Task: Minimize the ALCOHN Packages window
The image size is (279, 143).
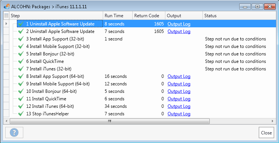Action: click(x=245, y=7)
